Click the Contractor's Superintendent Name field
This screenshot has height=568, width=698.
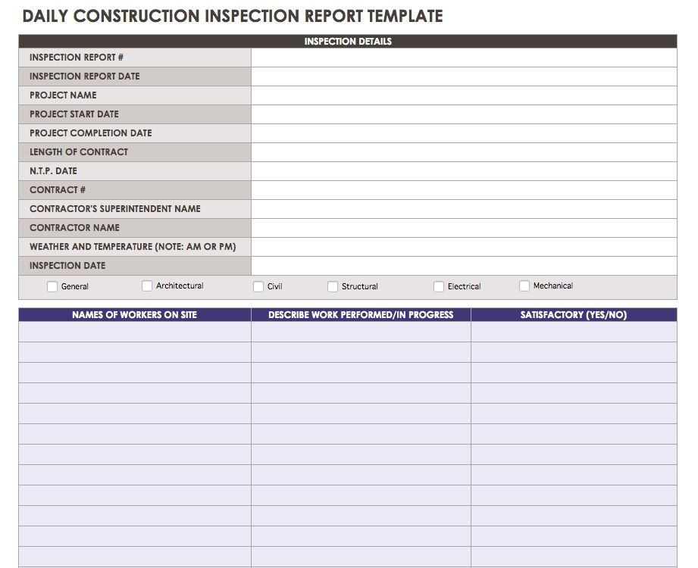[463, 209]
